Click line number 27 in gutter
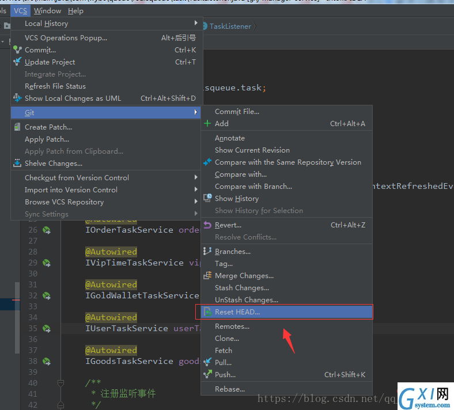 (x=33, y=241)
